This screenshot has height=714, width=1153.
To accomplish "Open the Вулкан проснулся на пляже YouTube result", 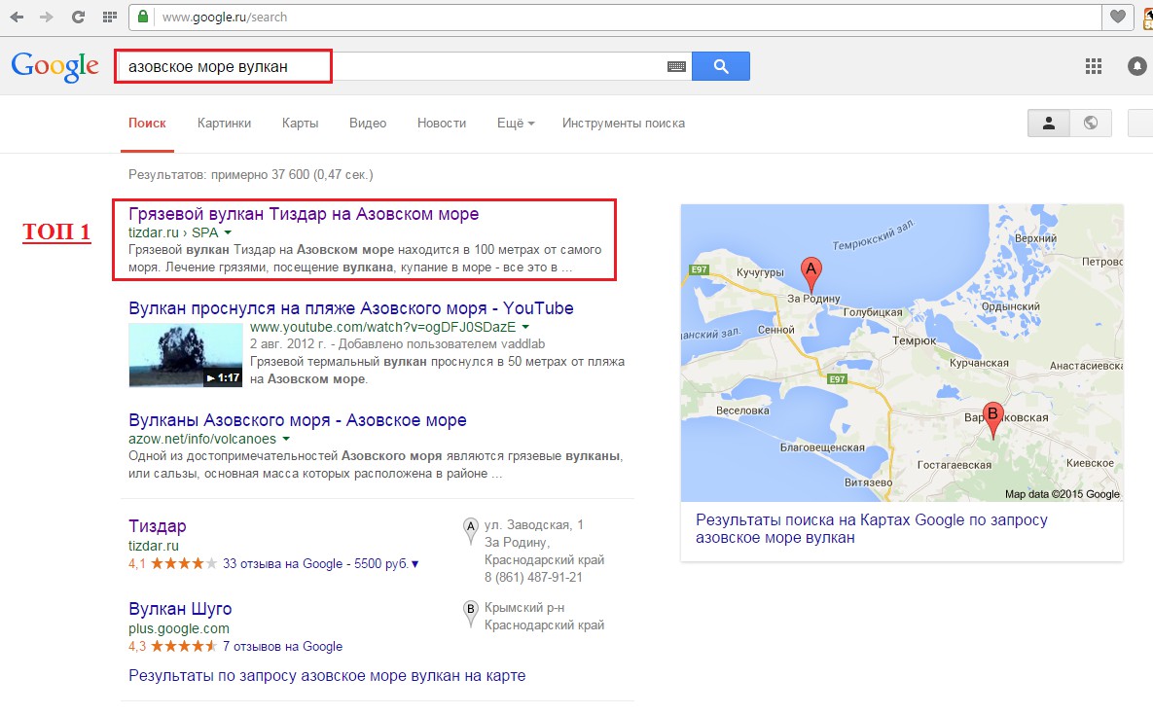I will [x=350, y=308].
